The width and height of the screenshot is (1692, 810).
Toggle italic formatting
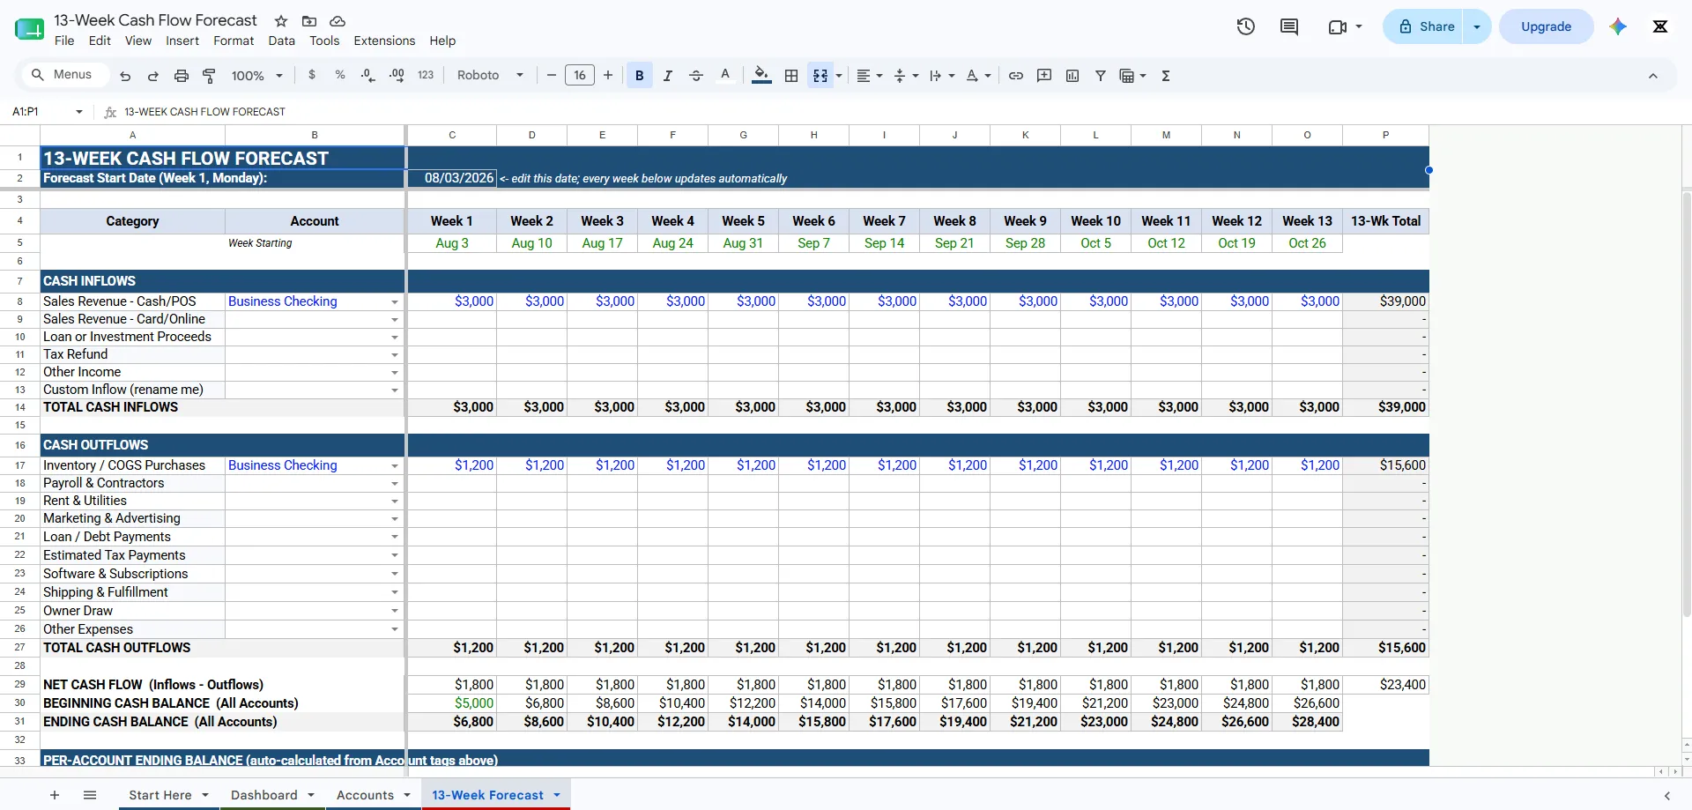point(668,76)
